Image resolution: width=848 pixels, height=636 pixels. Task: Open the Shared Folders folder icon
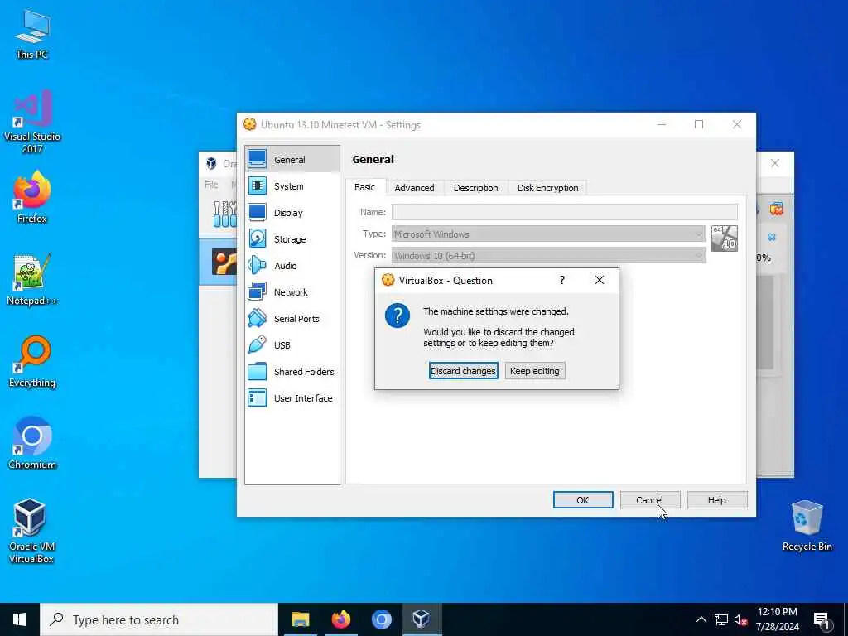coord(258,371)
